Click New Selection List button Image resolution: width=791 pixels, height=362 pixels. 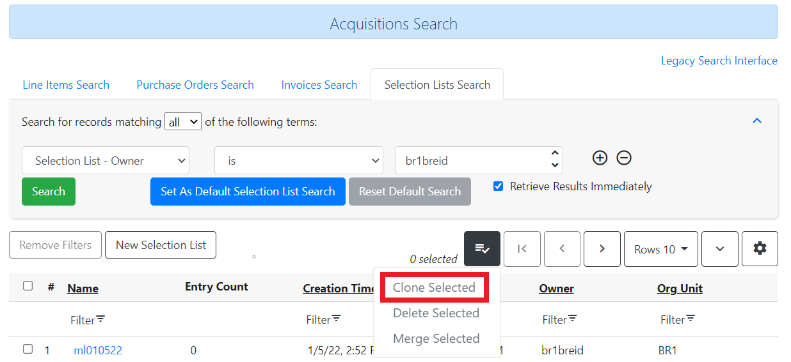[161, 245]
